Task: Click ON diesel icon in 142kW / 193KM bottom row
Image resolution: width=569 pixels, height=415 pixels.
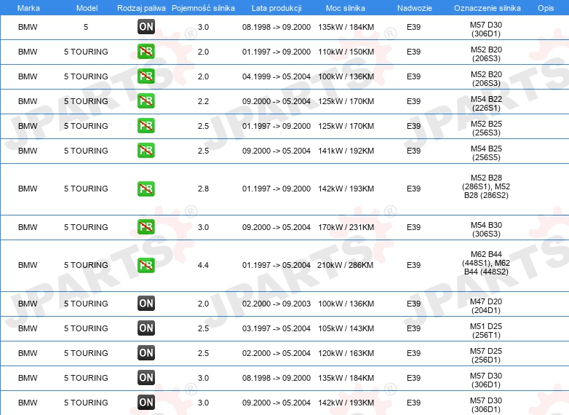Action: (x=146, y=402)
